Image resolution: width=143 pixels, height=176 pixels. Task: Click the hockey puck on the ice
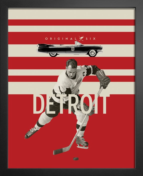pyautogui.click(x=76, y=159)
